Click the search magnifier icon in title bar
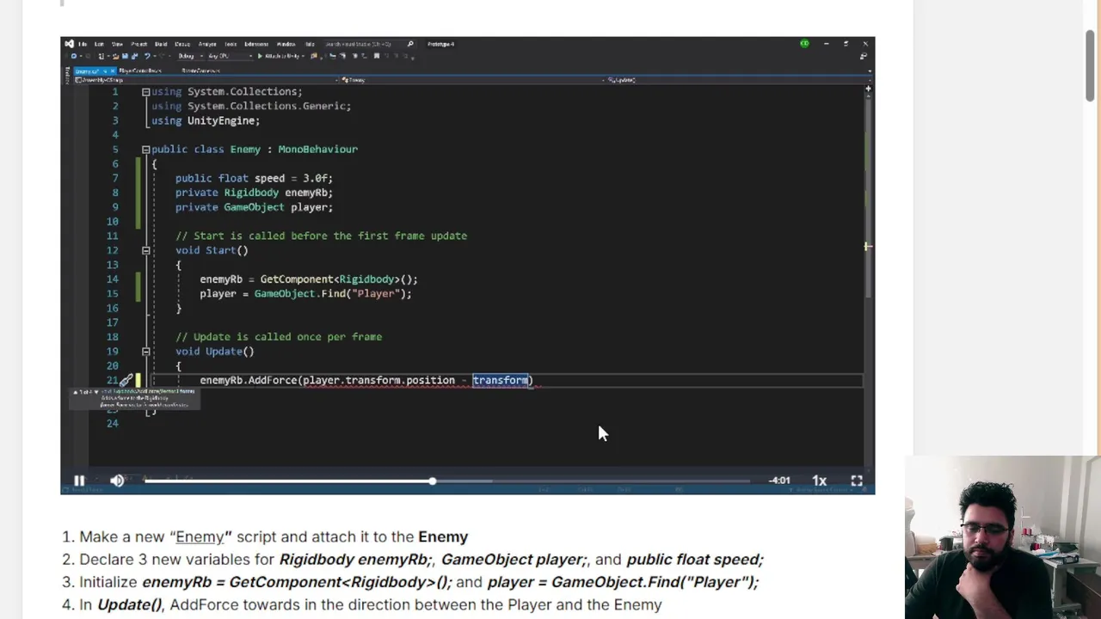The image size is (1101, 619). tap(410, 44)
